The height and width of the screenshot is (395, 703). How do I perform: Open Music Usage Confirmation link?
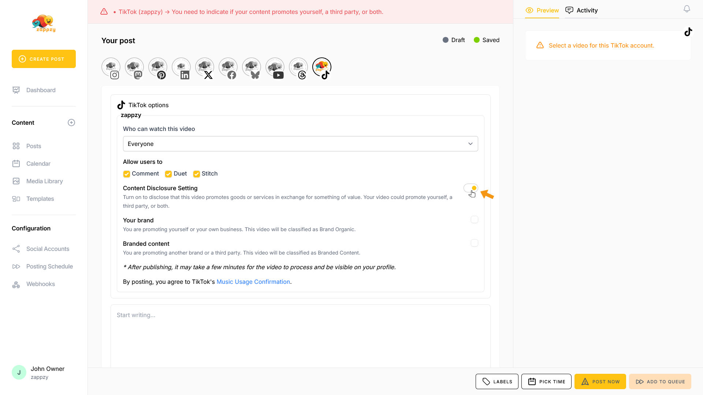tap(253, 282)
